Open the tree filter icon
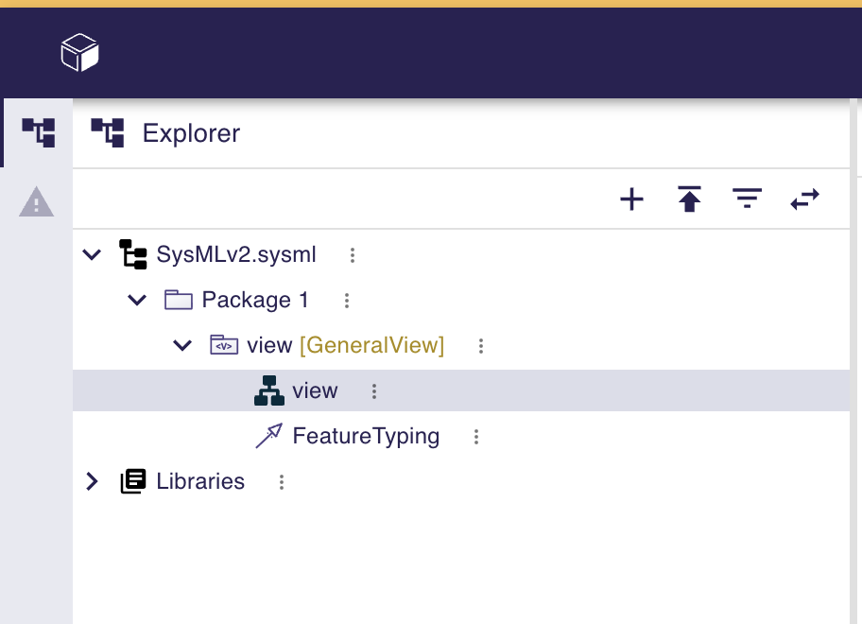862x624 pixels. coord(747,199)
